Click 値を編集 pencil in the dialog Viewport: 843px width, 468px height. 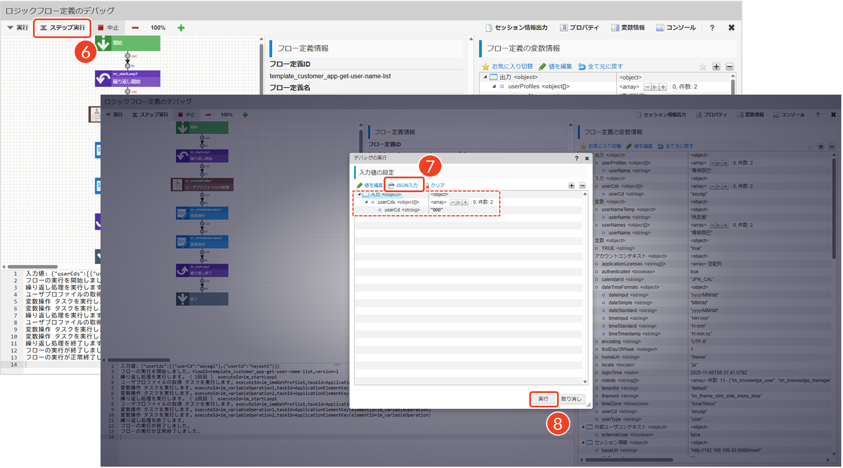tap(370, 185)
